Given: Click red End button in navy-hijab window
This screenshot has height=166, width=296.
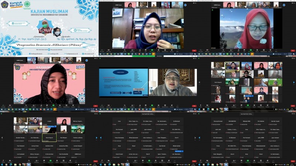Looking at the screenshot, I should (194, 50).
